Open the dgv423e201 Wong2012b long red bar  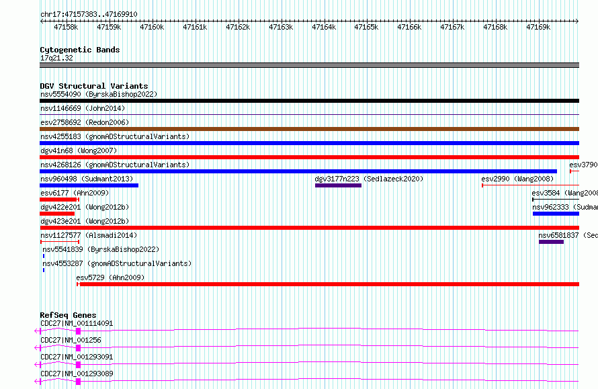tap(309, 228)
